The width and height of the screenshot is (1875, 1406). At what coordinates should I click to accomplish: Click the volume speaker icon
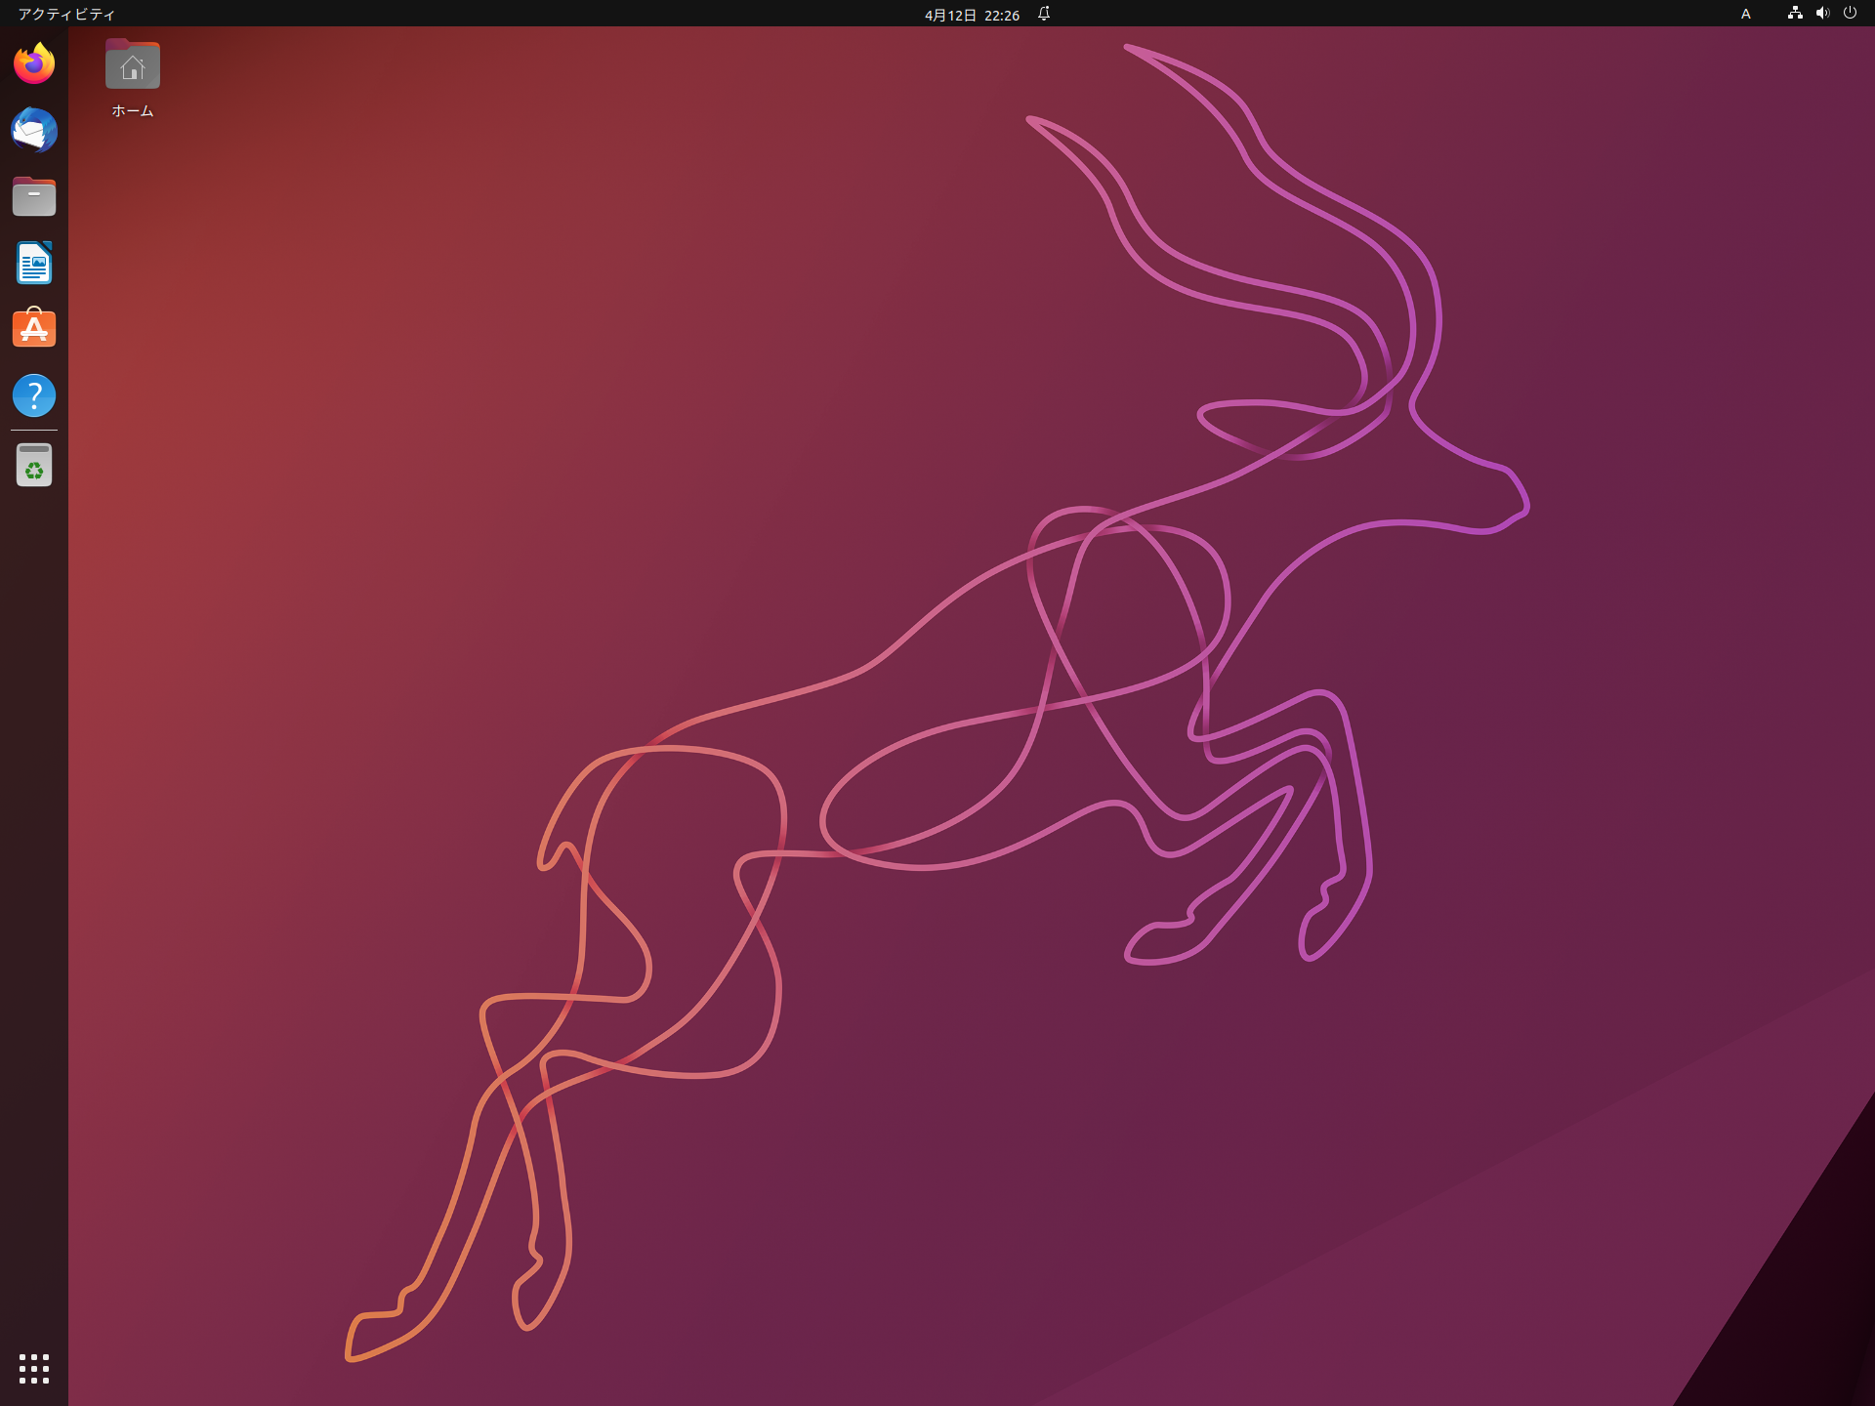1822,14
